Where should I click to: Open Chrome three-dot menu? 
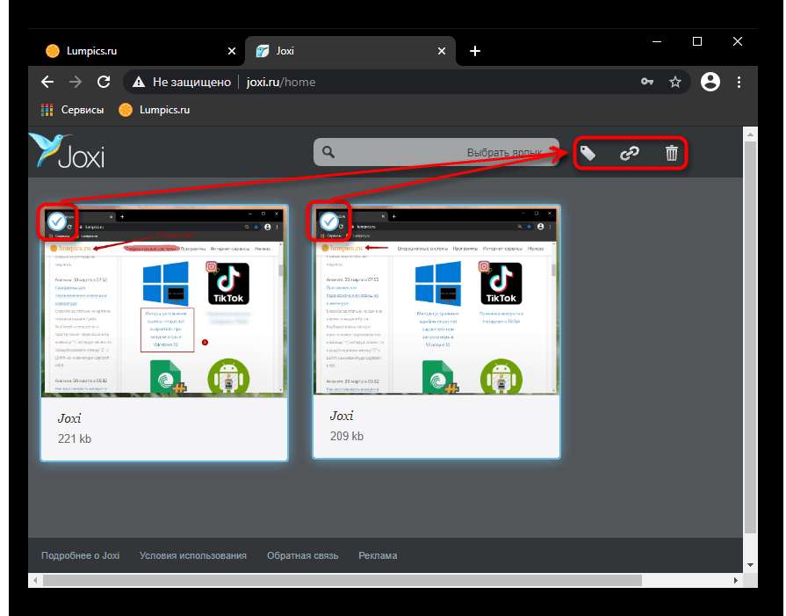tap(739, 82)
